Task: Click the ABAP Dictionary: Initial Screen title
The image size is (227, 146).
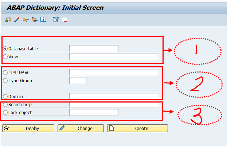Action: coord(55,8)
